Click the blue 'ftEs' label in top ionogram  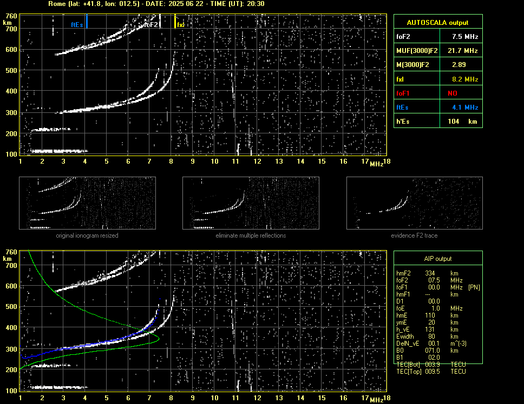point(77,25)
